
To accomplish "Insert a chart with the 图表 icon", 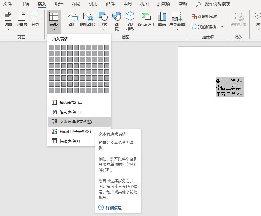I will coord(162,20).
